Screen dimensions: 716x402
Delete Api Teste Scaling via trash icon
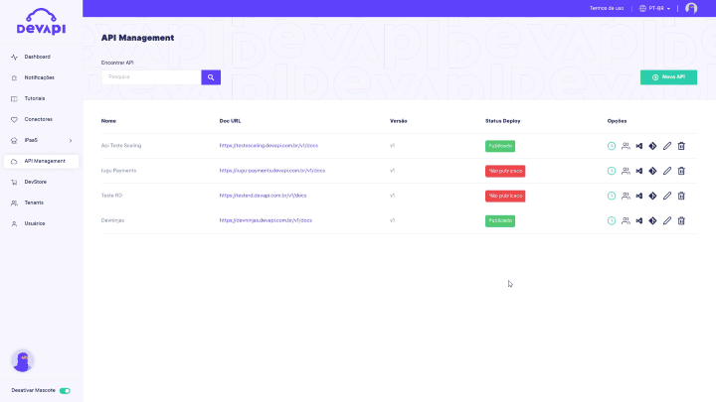pyautogui.click(x=681, y=146)
